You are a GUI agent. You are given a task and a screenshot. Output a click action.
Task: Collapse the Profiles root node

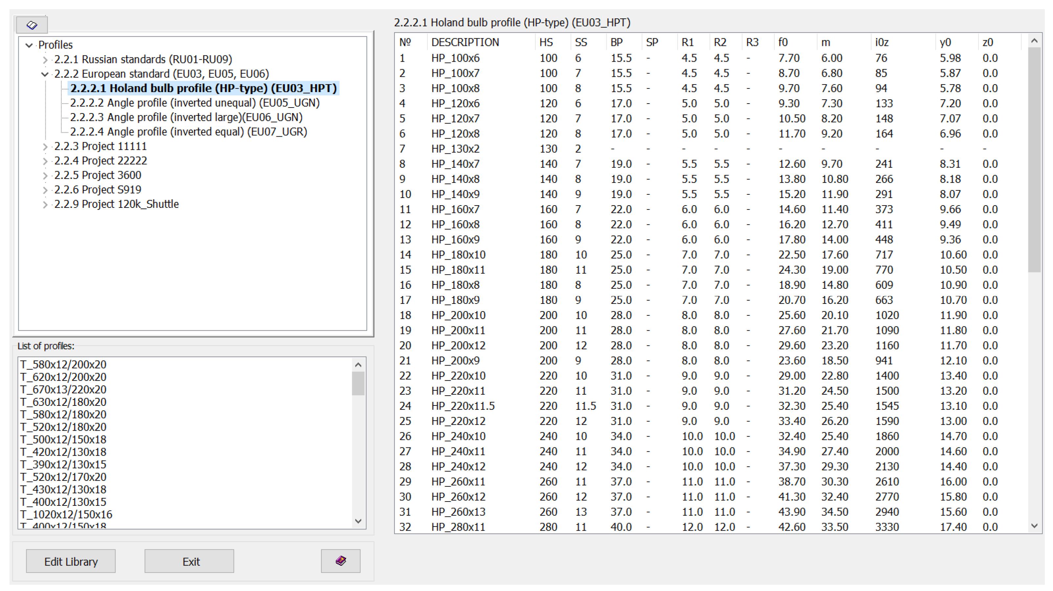[x=29, y=45]
